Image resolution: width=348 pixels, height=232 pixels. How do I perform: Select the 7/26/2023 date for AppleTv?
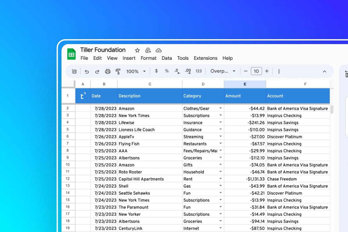104,137
